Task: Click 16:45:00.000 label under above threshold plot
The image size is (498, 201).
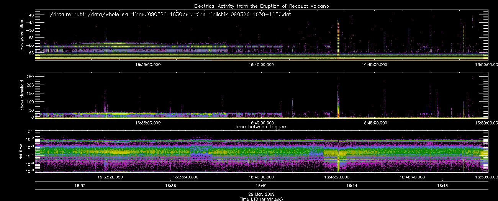Action: click(x=374, y=123)
